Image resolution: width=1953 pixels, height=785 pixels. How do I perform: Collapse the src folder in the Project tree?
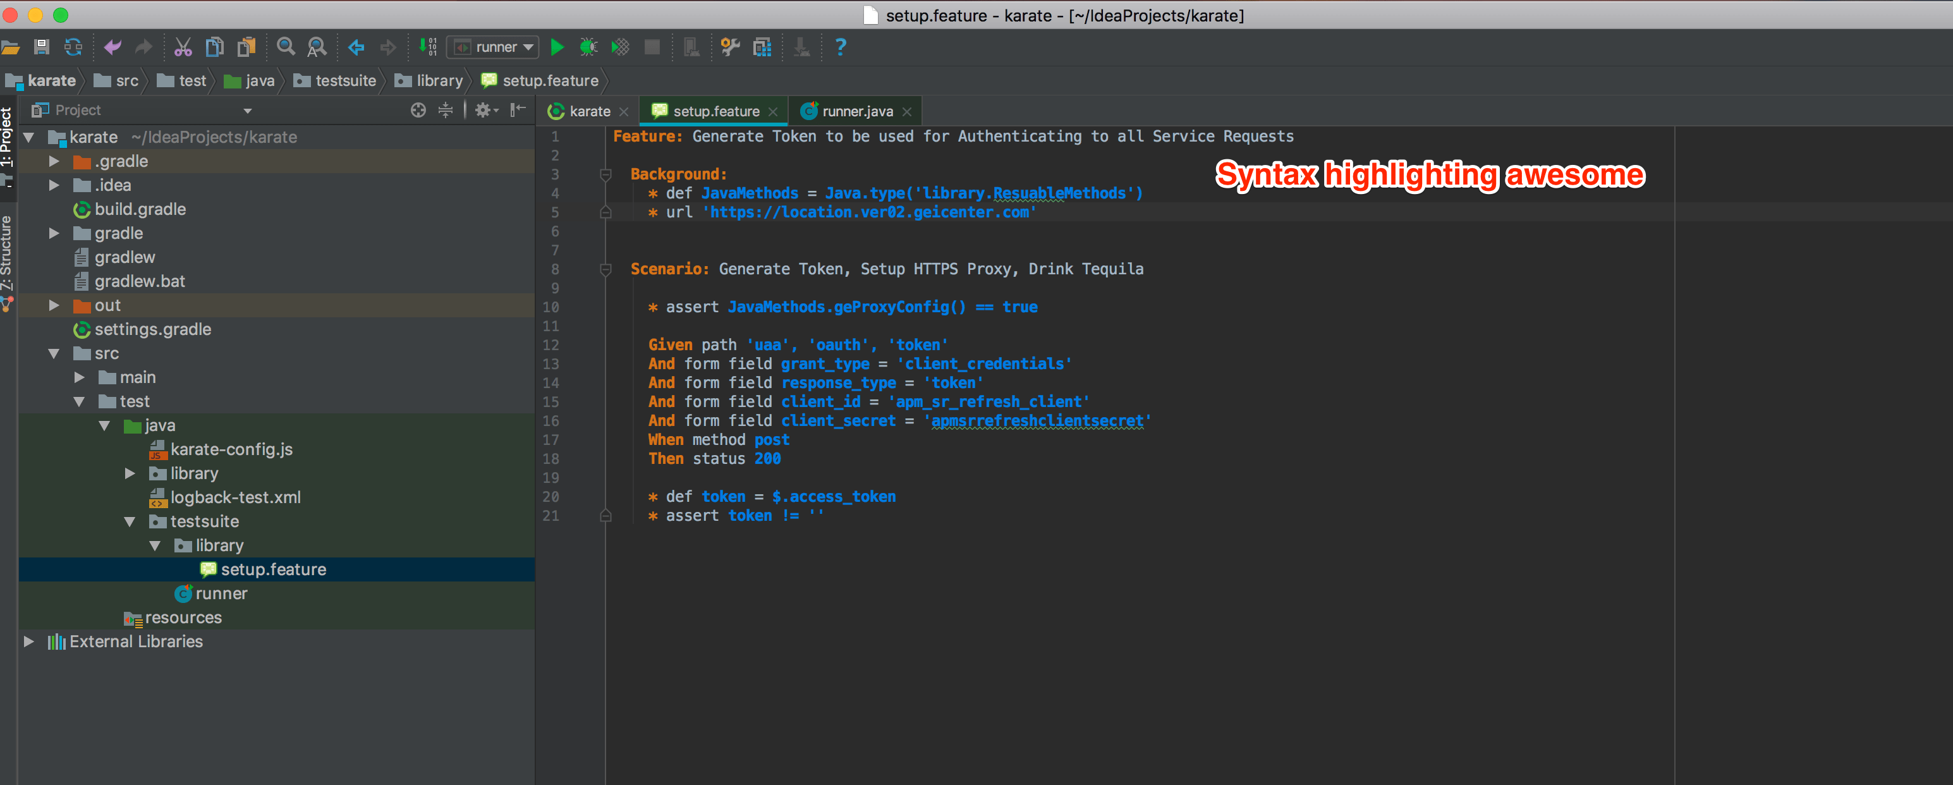(53, 353)
